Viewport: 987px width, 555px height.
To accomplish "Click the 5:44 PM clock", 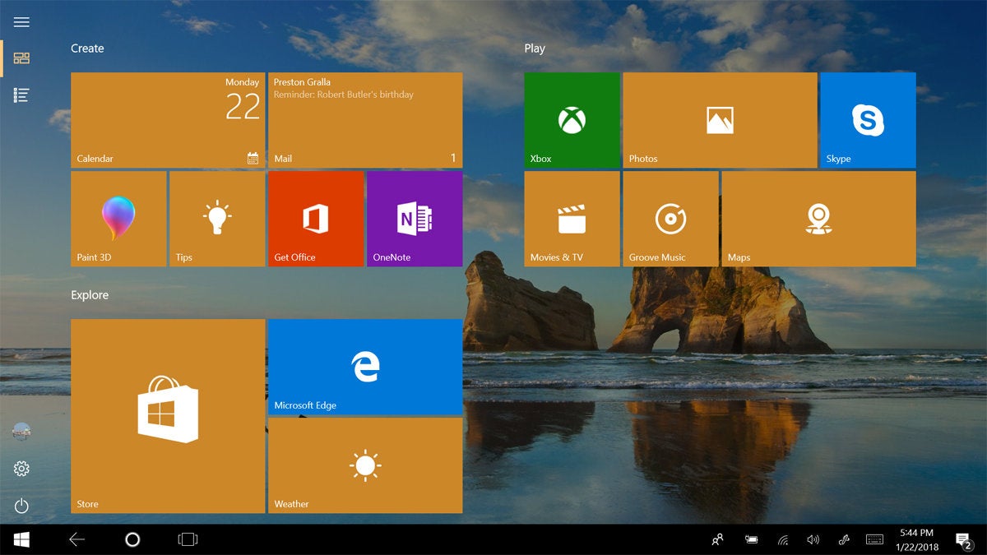I will point(916,533).
